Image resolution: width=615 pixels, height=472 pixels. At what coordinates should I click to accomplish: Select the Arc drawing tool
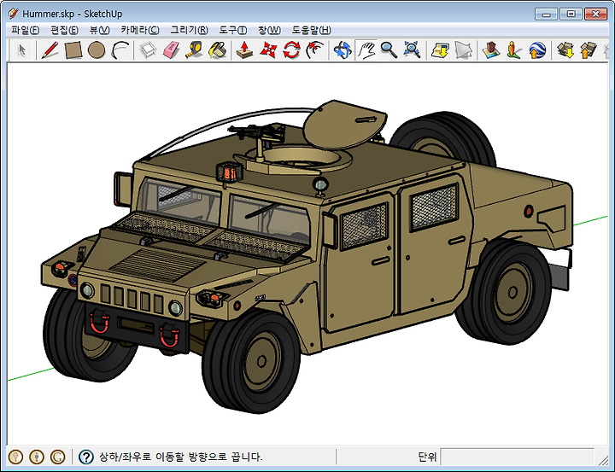click(x=120, y=50)
